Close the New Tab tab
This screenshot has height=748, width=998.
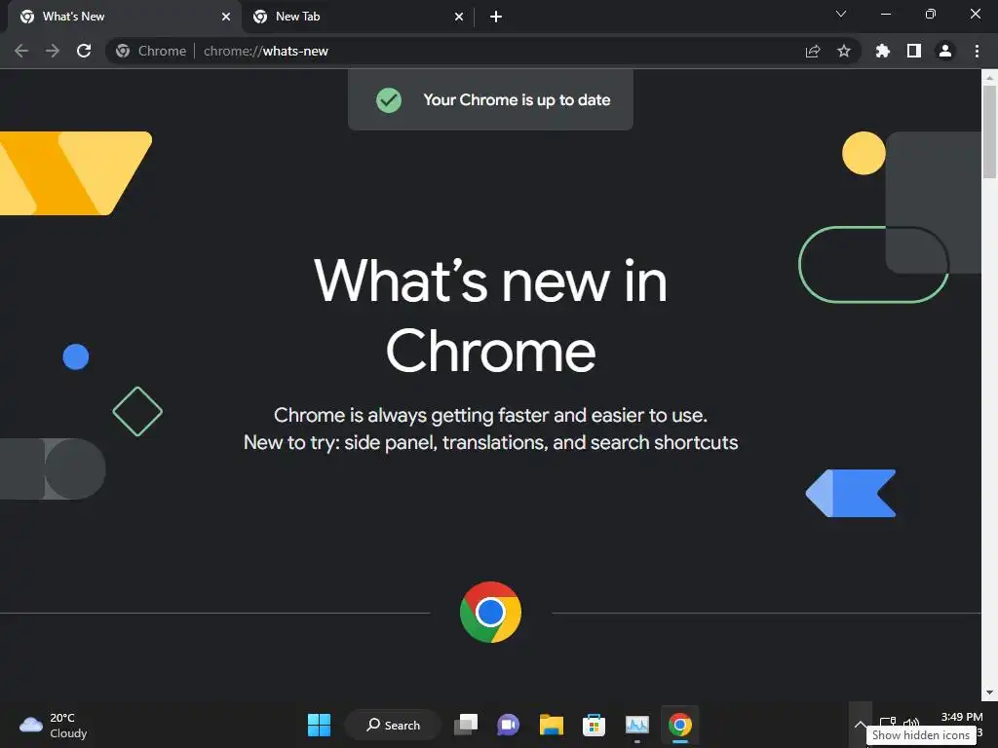[459, 17]
